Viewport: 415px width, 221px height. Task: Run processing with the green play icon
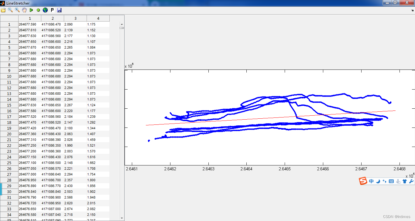31,10
